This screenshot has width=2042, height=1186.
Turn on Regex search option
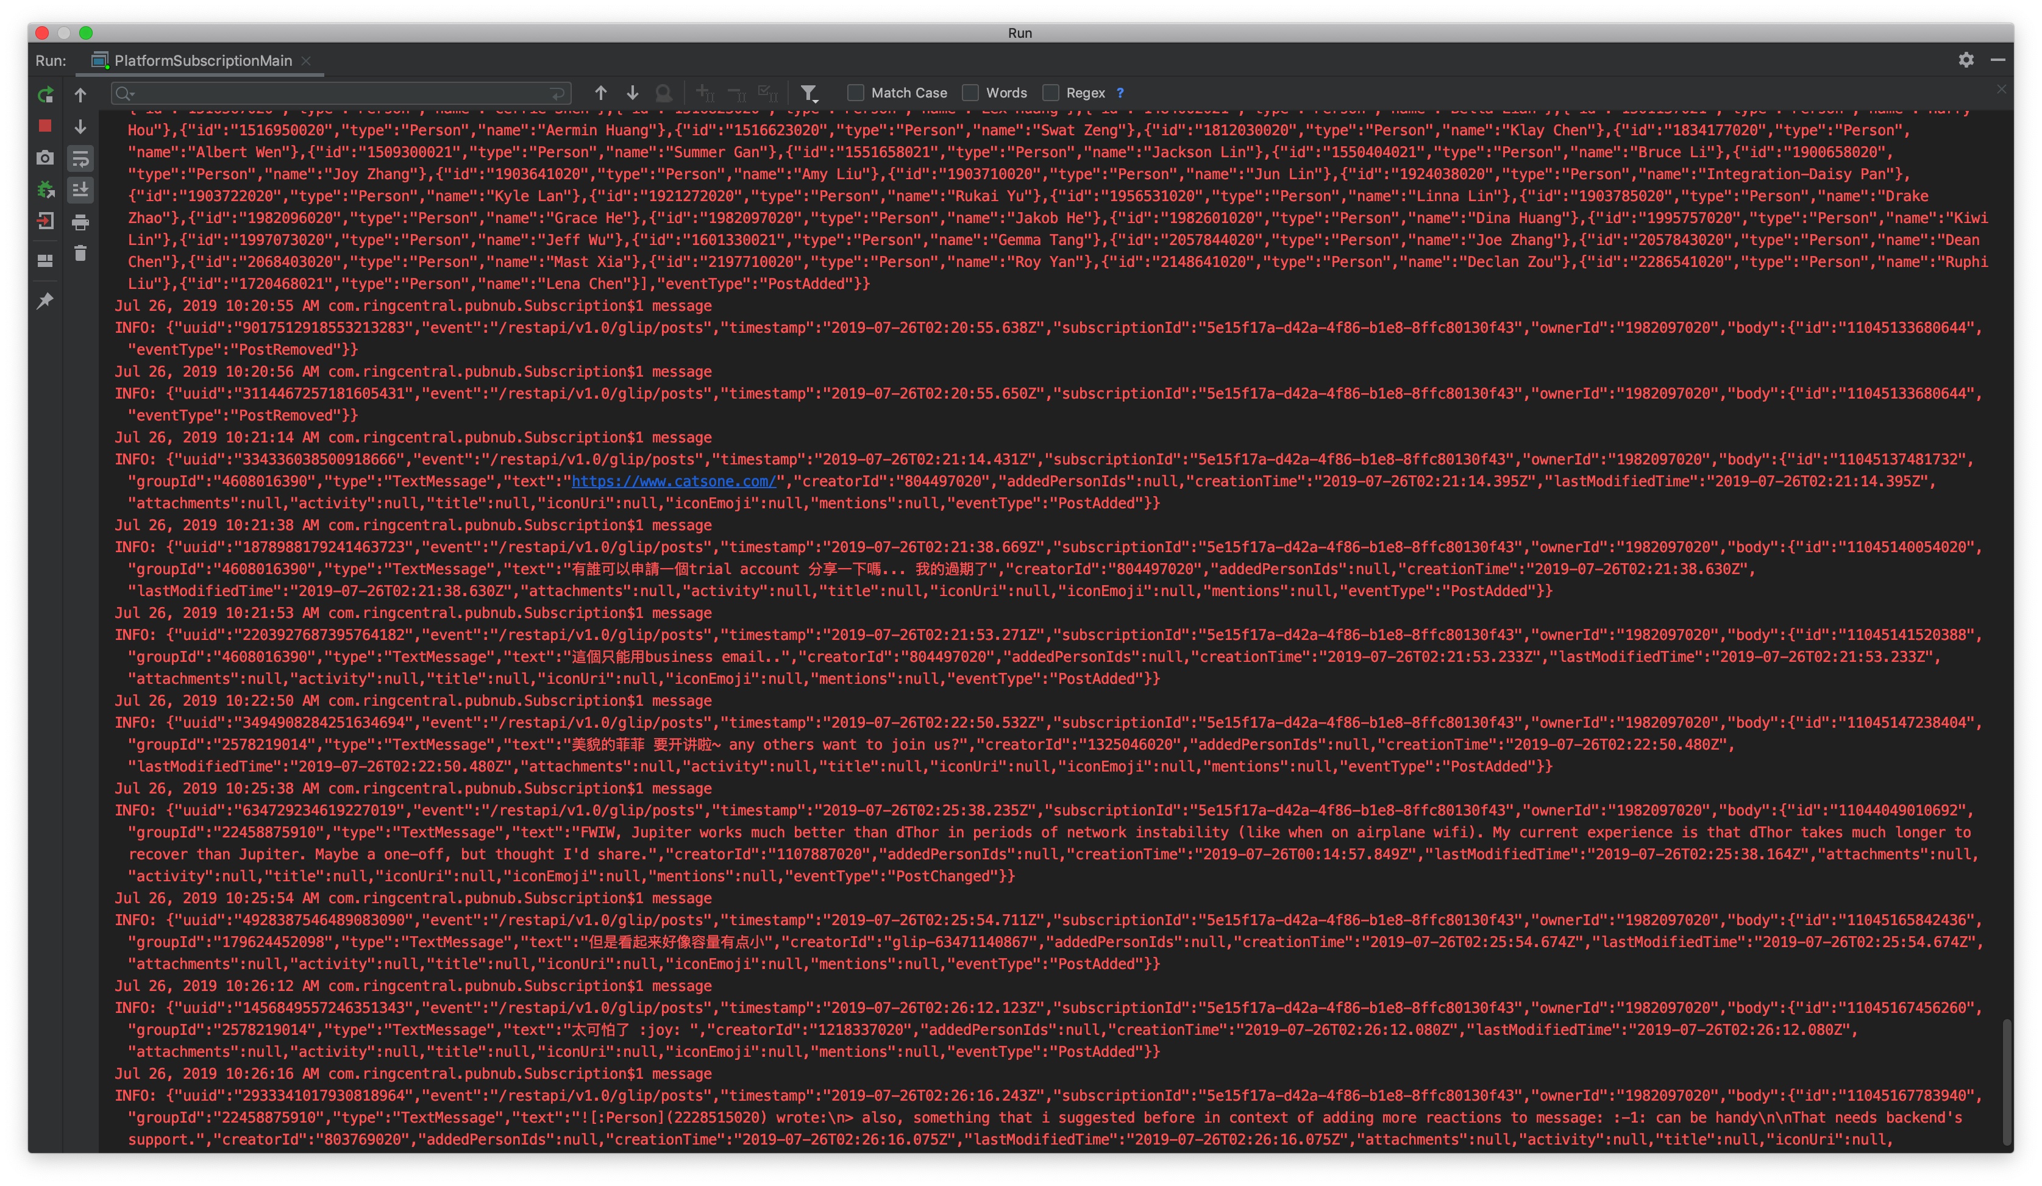(1050, 93)
